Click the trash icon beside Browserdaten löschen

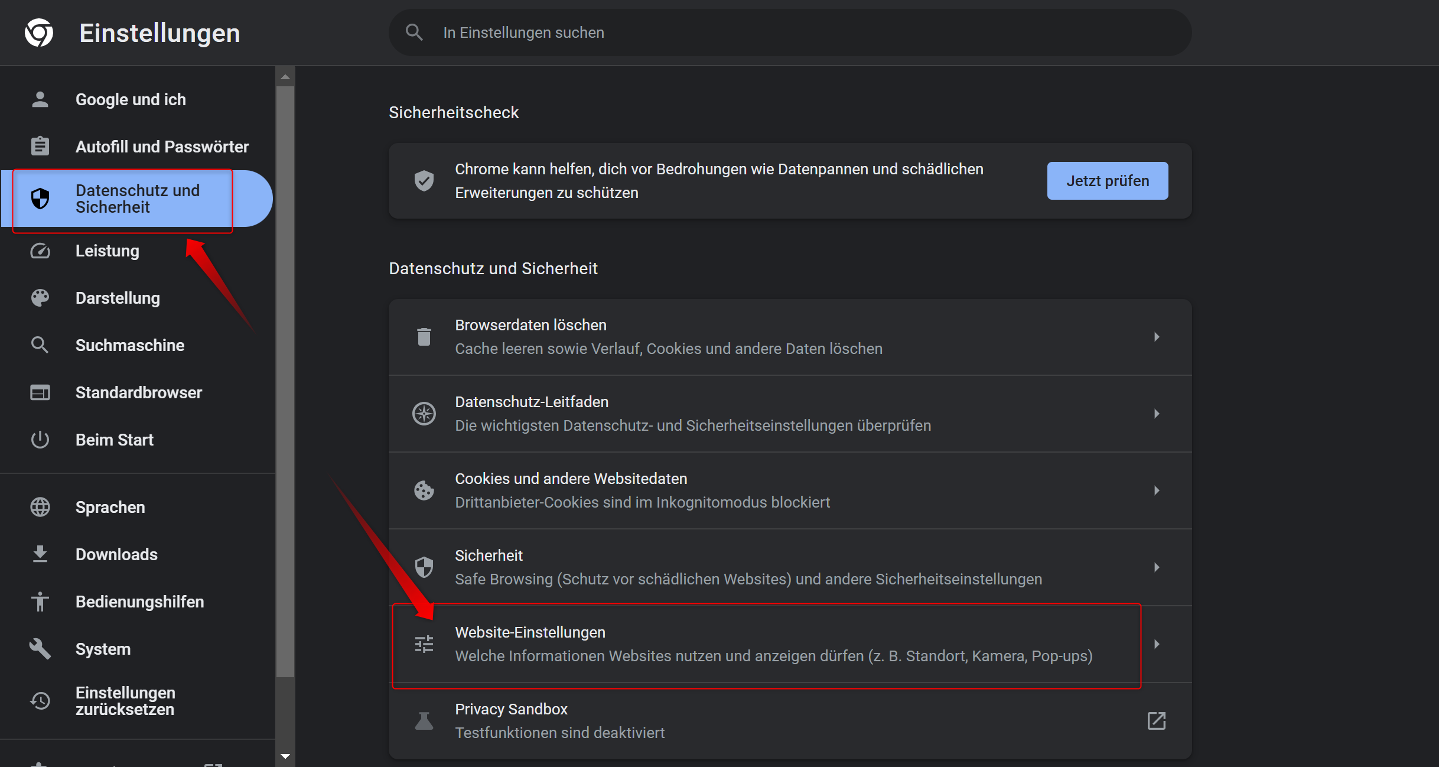click(x=424, y=337)
